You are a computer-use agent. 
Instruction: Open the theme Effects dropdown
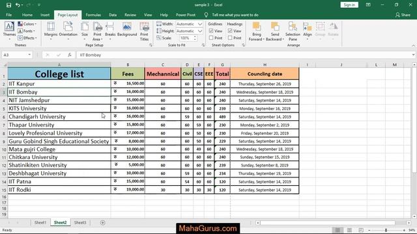[27, 38]
